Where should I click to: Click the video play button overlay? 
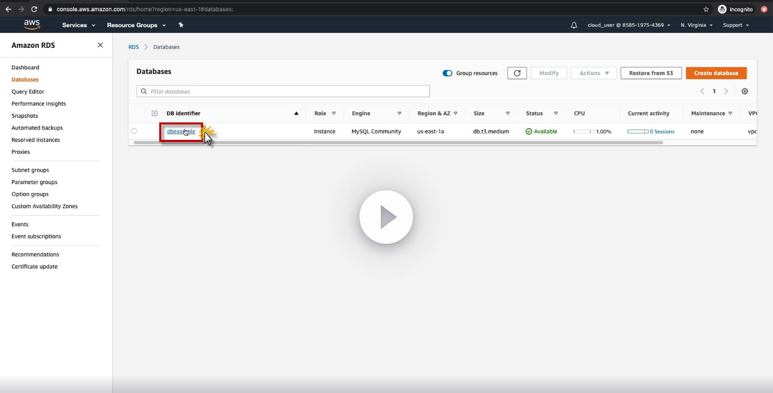[x=386, y=217]
